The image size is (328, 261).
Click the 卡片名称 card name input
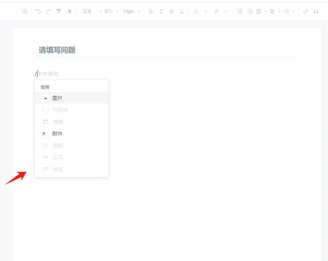tap(48, 74)
